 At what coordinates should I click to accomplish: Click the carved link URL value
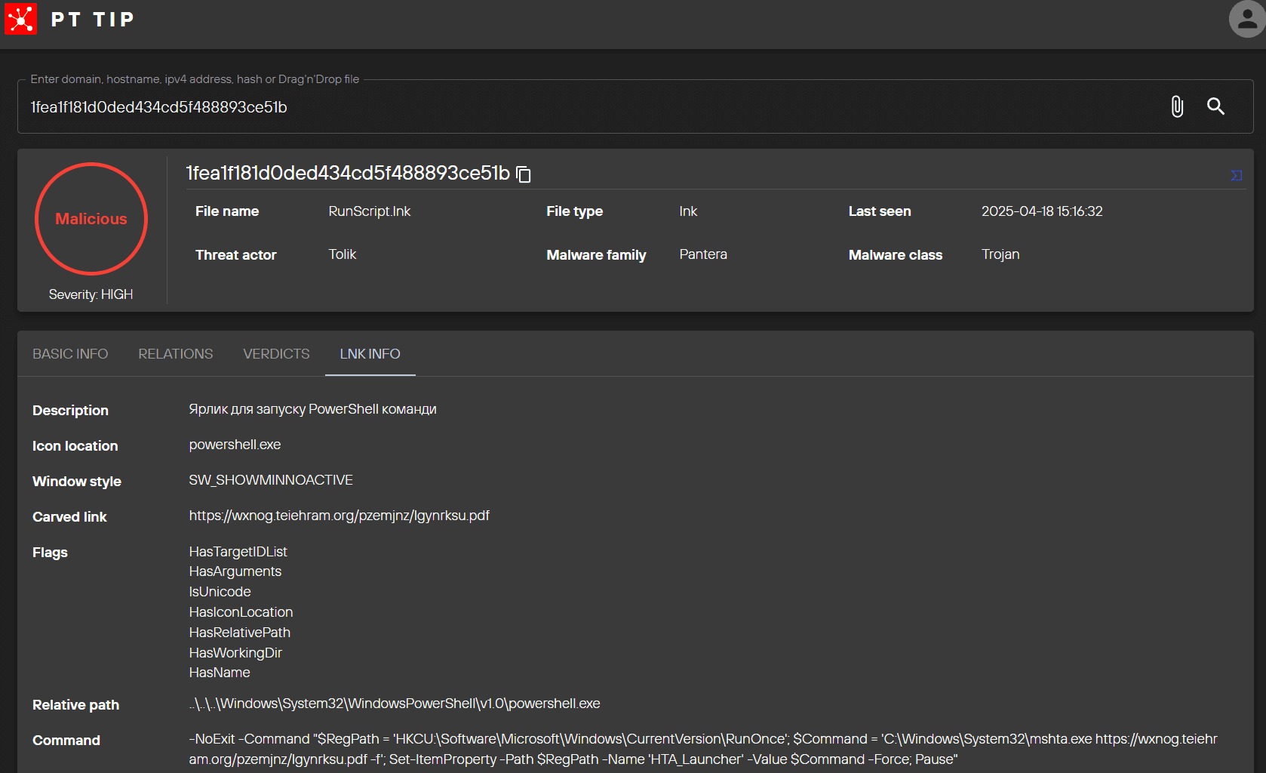pos(340,516)
